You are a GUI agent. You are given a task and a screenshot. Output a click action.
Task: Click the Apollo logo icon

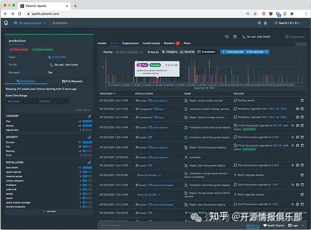pos(6,23)
